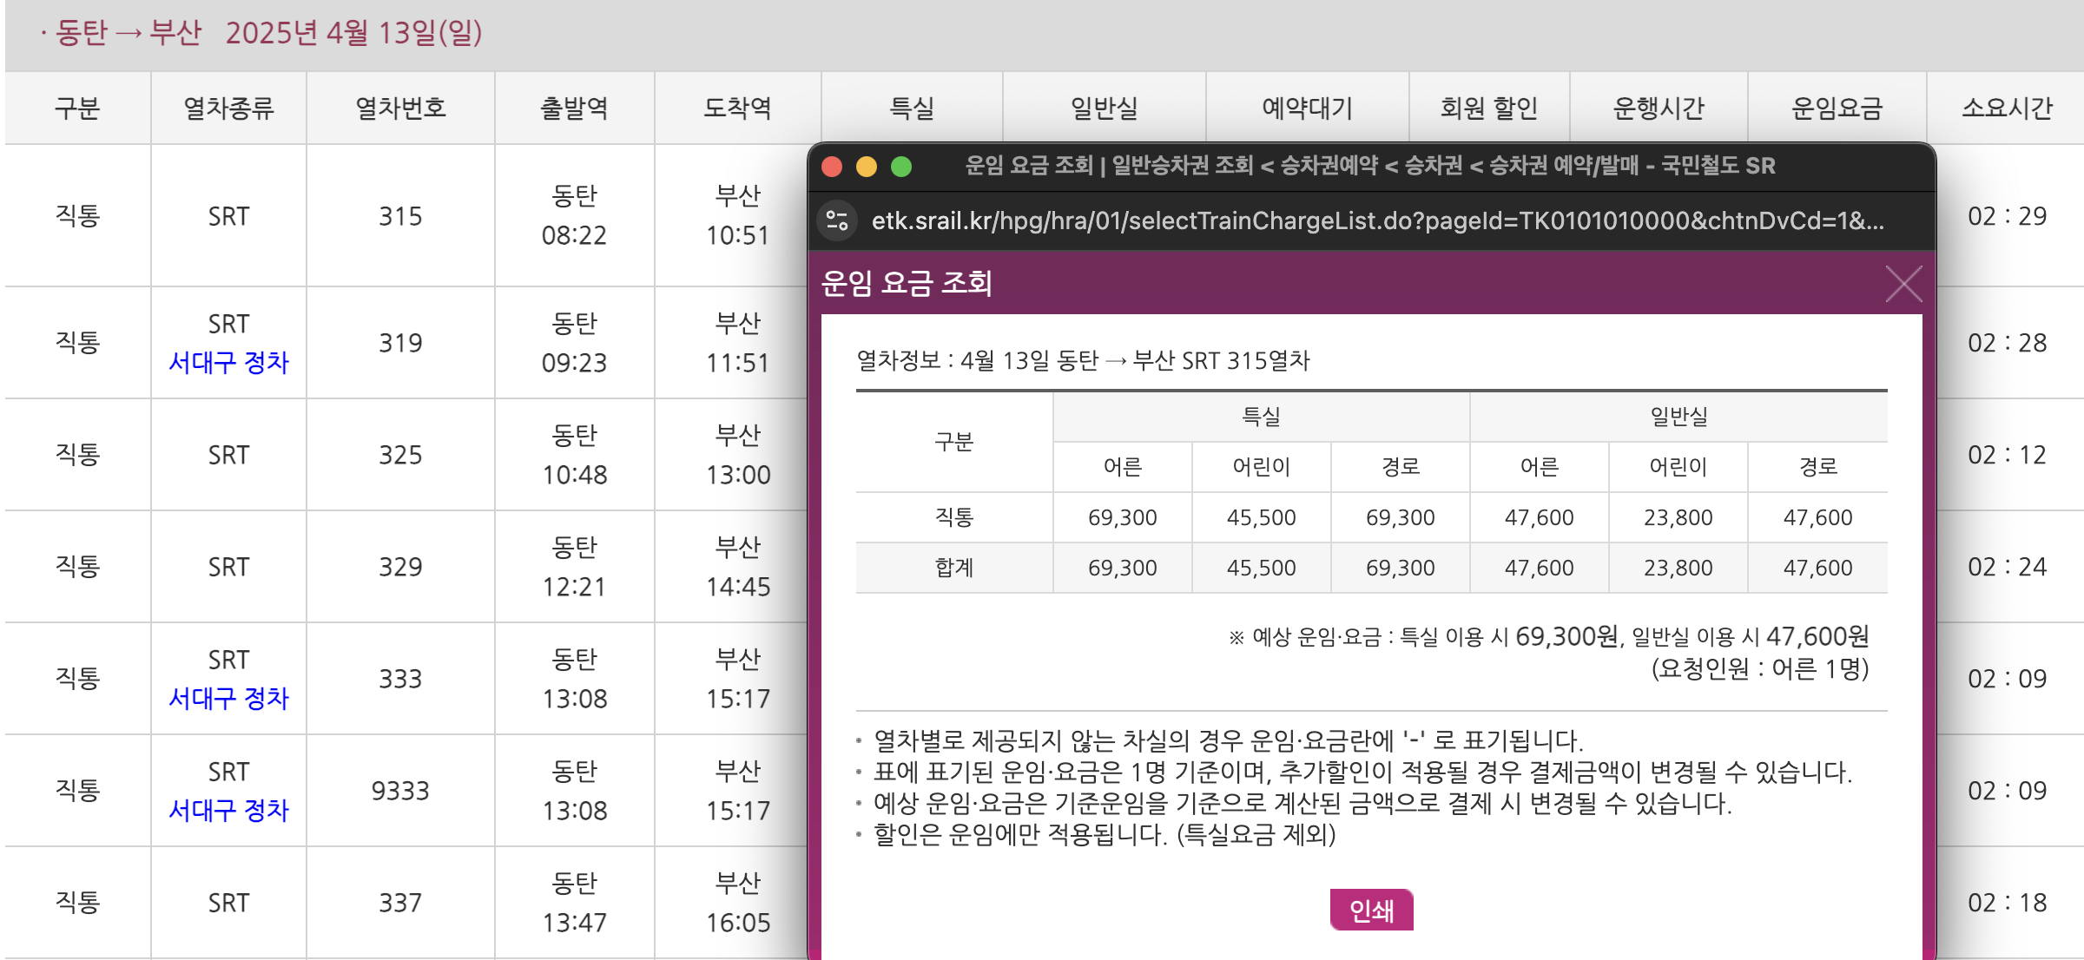Open 서대구 정차 link for train 333
The height and width of the screenshot is (960, 2084).
point(228,699)
